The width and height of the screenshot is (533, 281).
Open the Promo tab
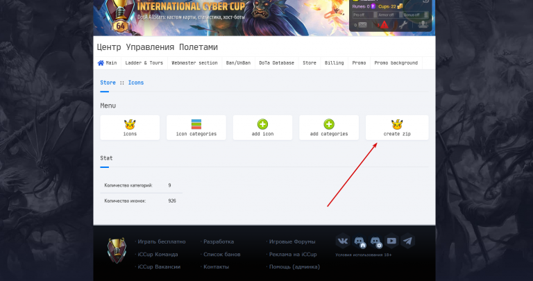(x=359, y=63)
